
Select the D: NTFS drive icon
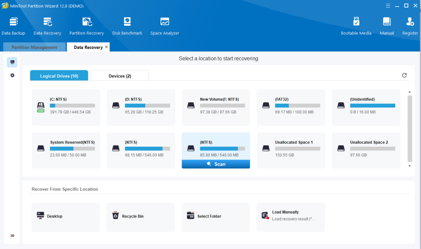(116, 106)
